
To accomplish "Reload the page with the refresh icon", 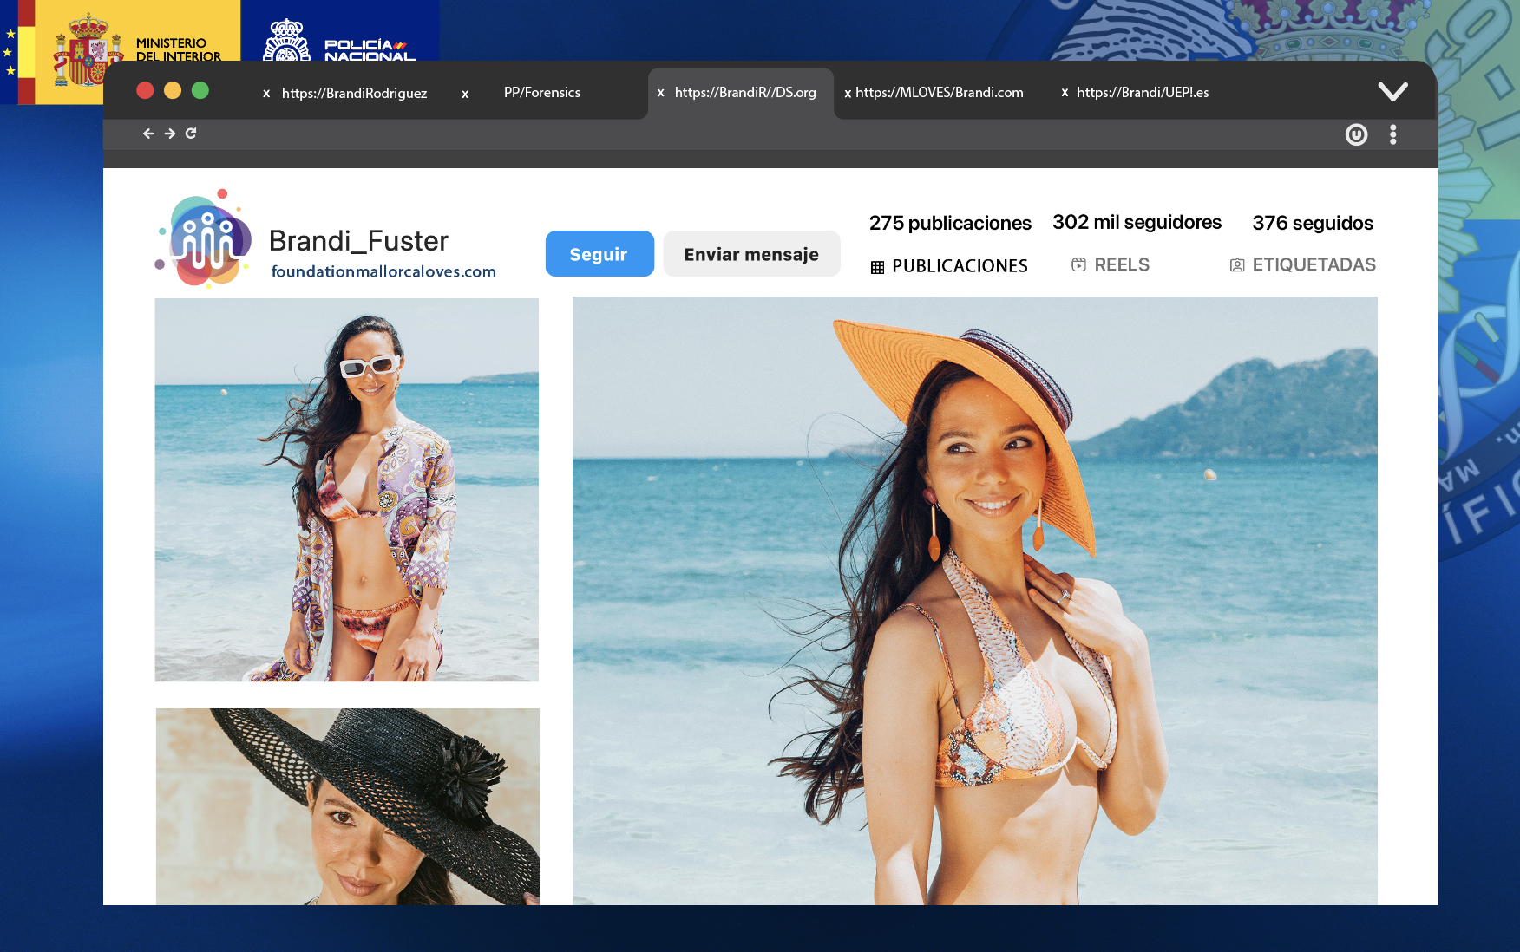I will [x=191, y=133].
